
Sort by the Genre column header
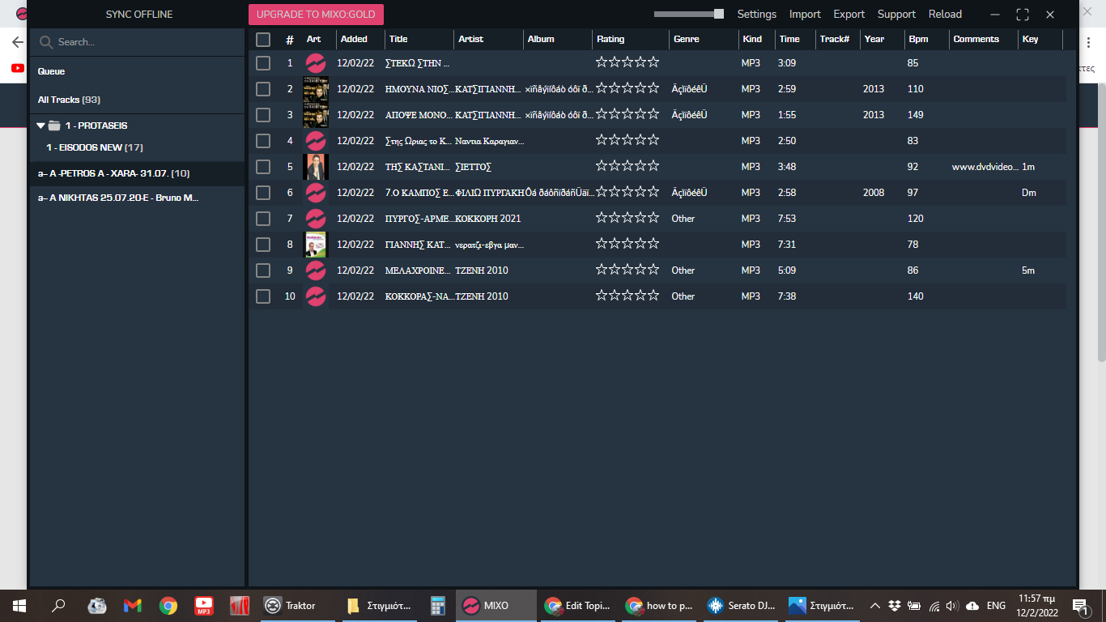pyautogui.click(x=685, y=39)
